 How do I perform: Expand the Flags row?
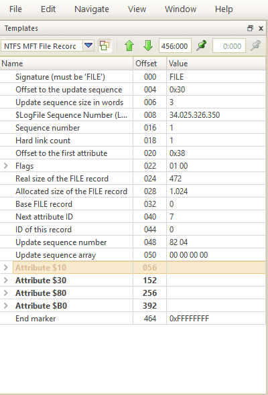coord(6,166)
